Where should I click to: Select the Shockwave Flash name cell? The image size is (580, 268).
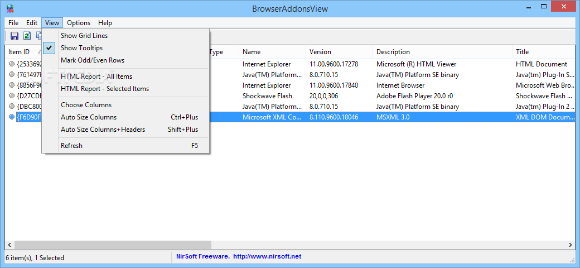[268, 96]
